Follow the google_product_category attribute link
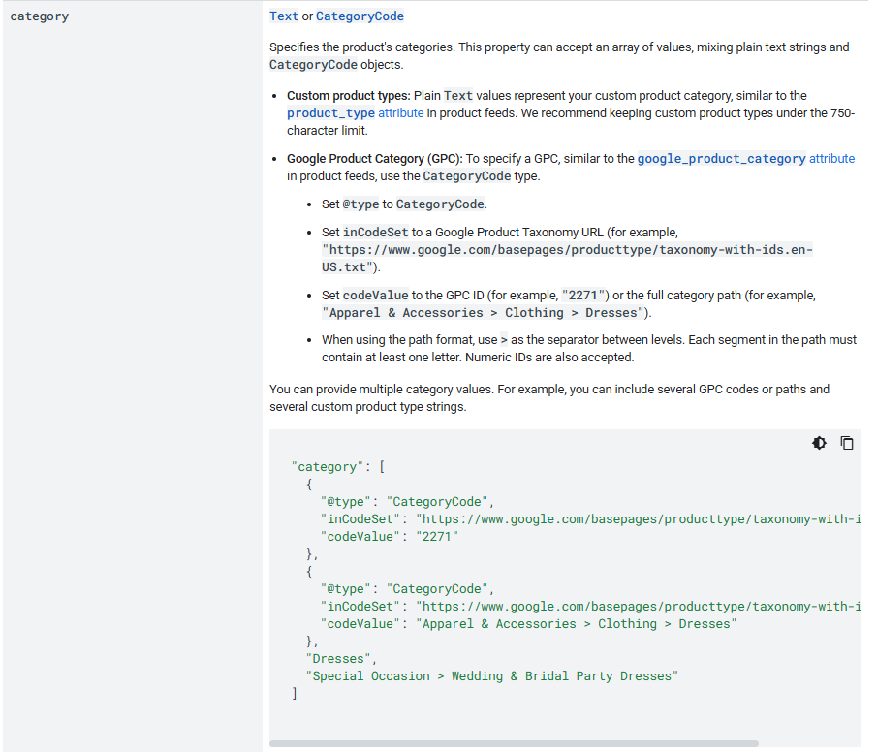Viewport: 877px width, 752px height. [746, 159]
